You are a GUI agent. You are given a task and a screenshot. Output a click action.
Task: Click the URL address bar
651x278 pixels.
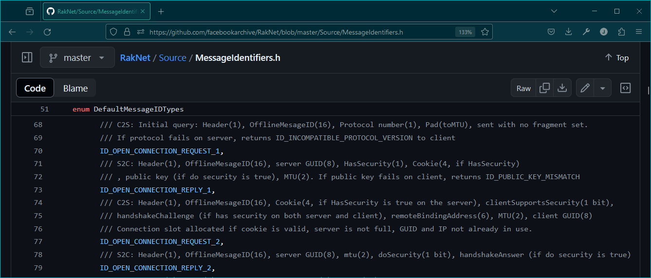[292, 32]
